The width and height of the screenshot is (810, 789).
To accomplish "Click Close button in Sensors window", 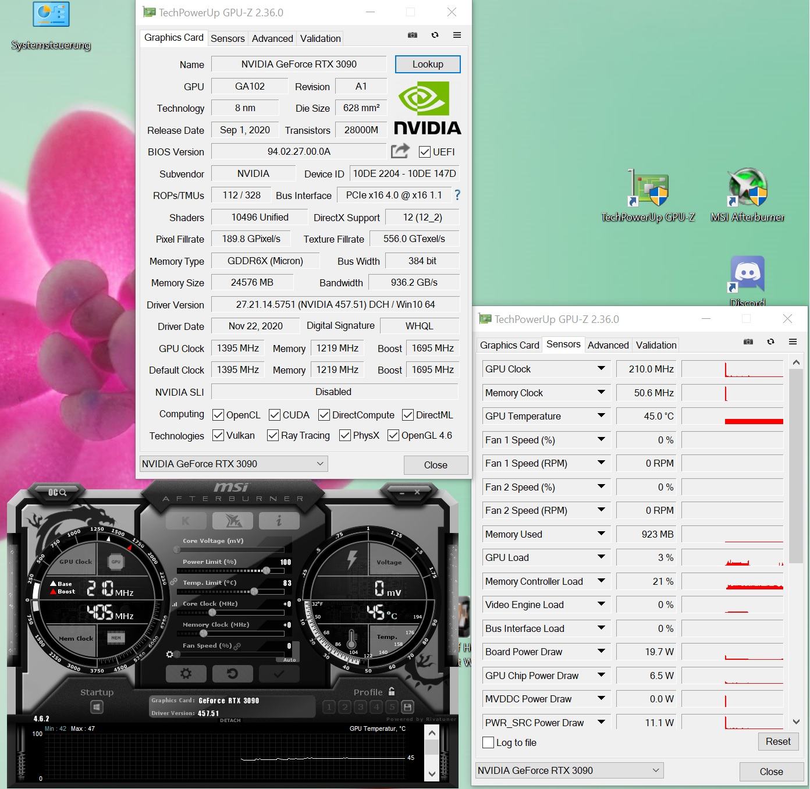I will tap(772, 772).
